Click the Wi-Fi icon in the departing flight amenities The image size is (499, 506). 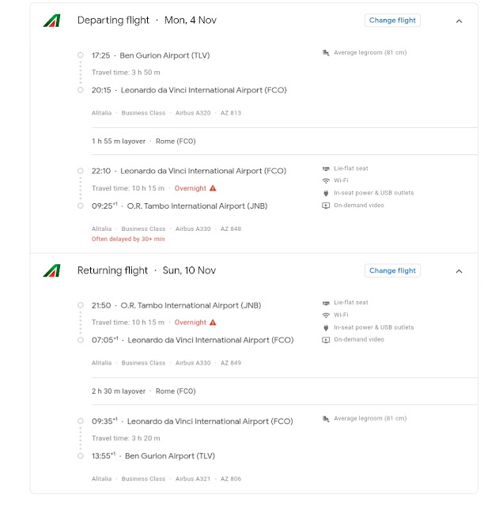point(326,180)
